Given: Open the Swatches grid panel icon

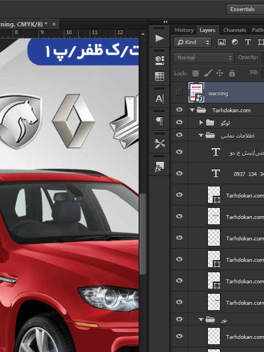Looking at the screenshot, I should (x=159, y=76).
